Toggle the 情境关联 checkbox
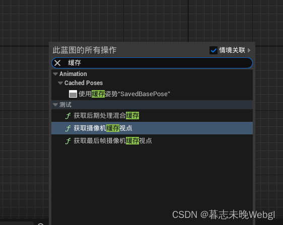The image size is (283, 225). point(214,50)
